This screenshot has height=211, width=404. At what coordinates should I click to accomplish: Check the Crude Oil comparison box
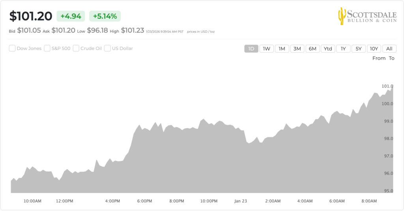[76, 49]
